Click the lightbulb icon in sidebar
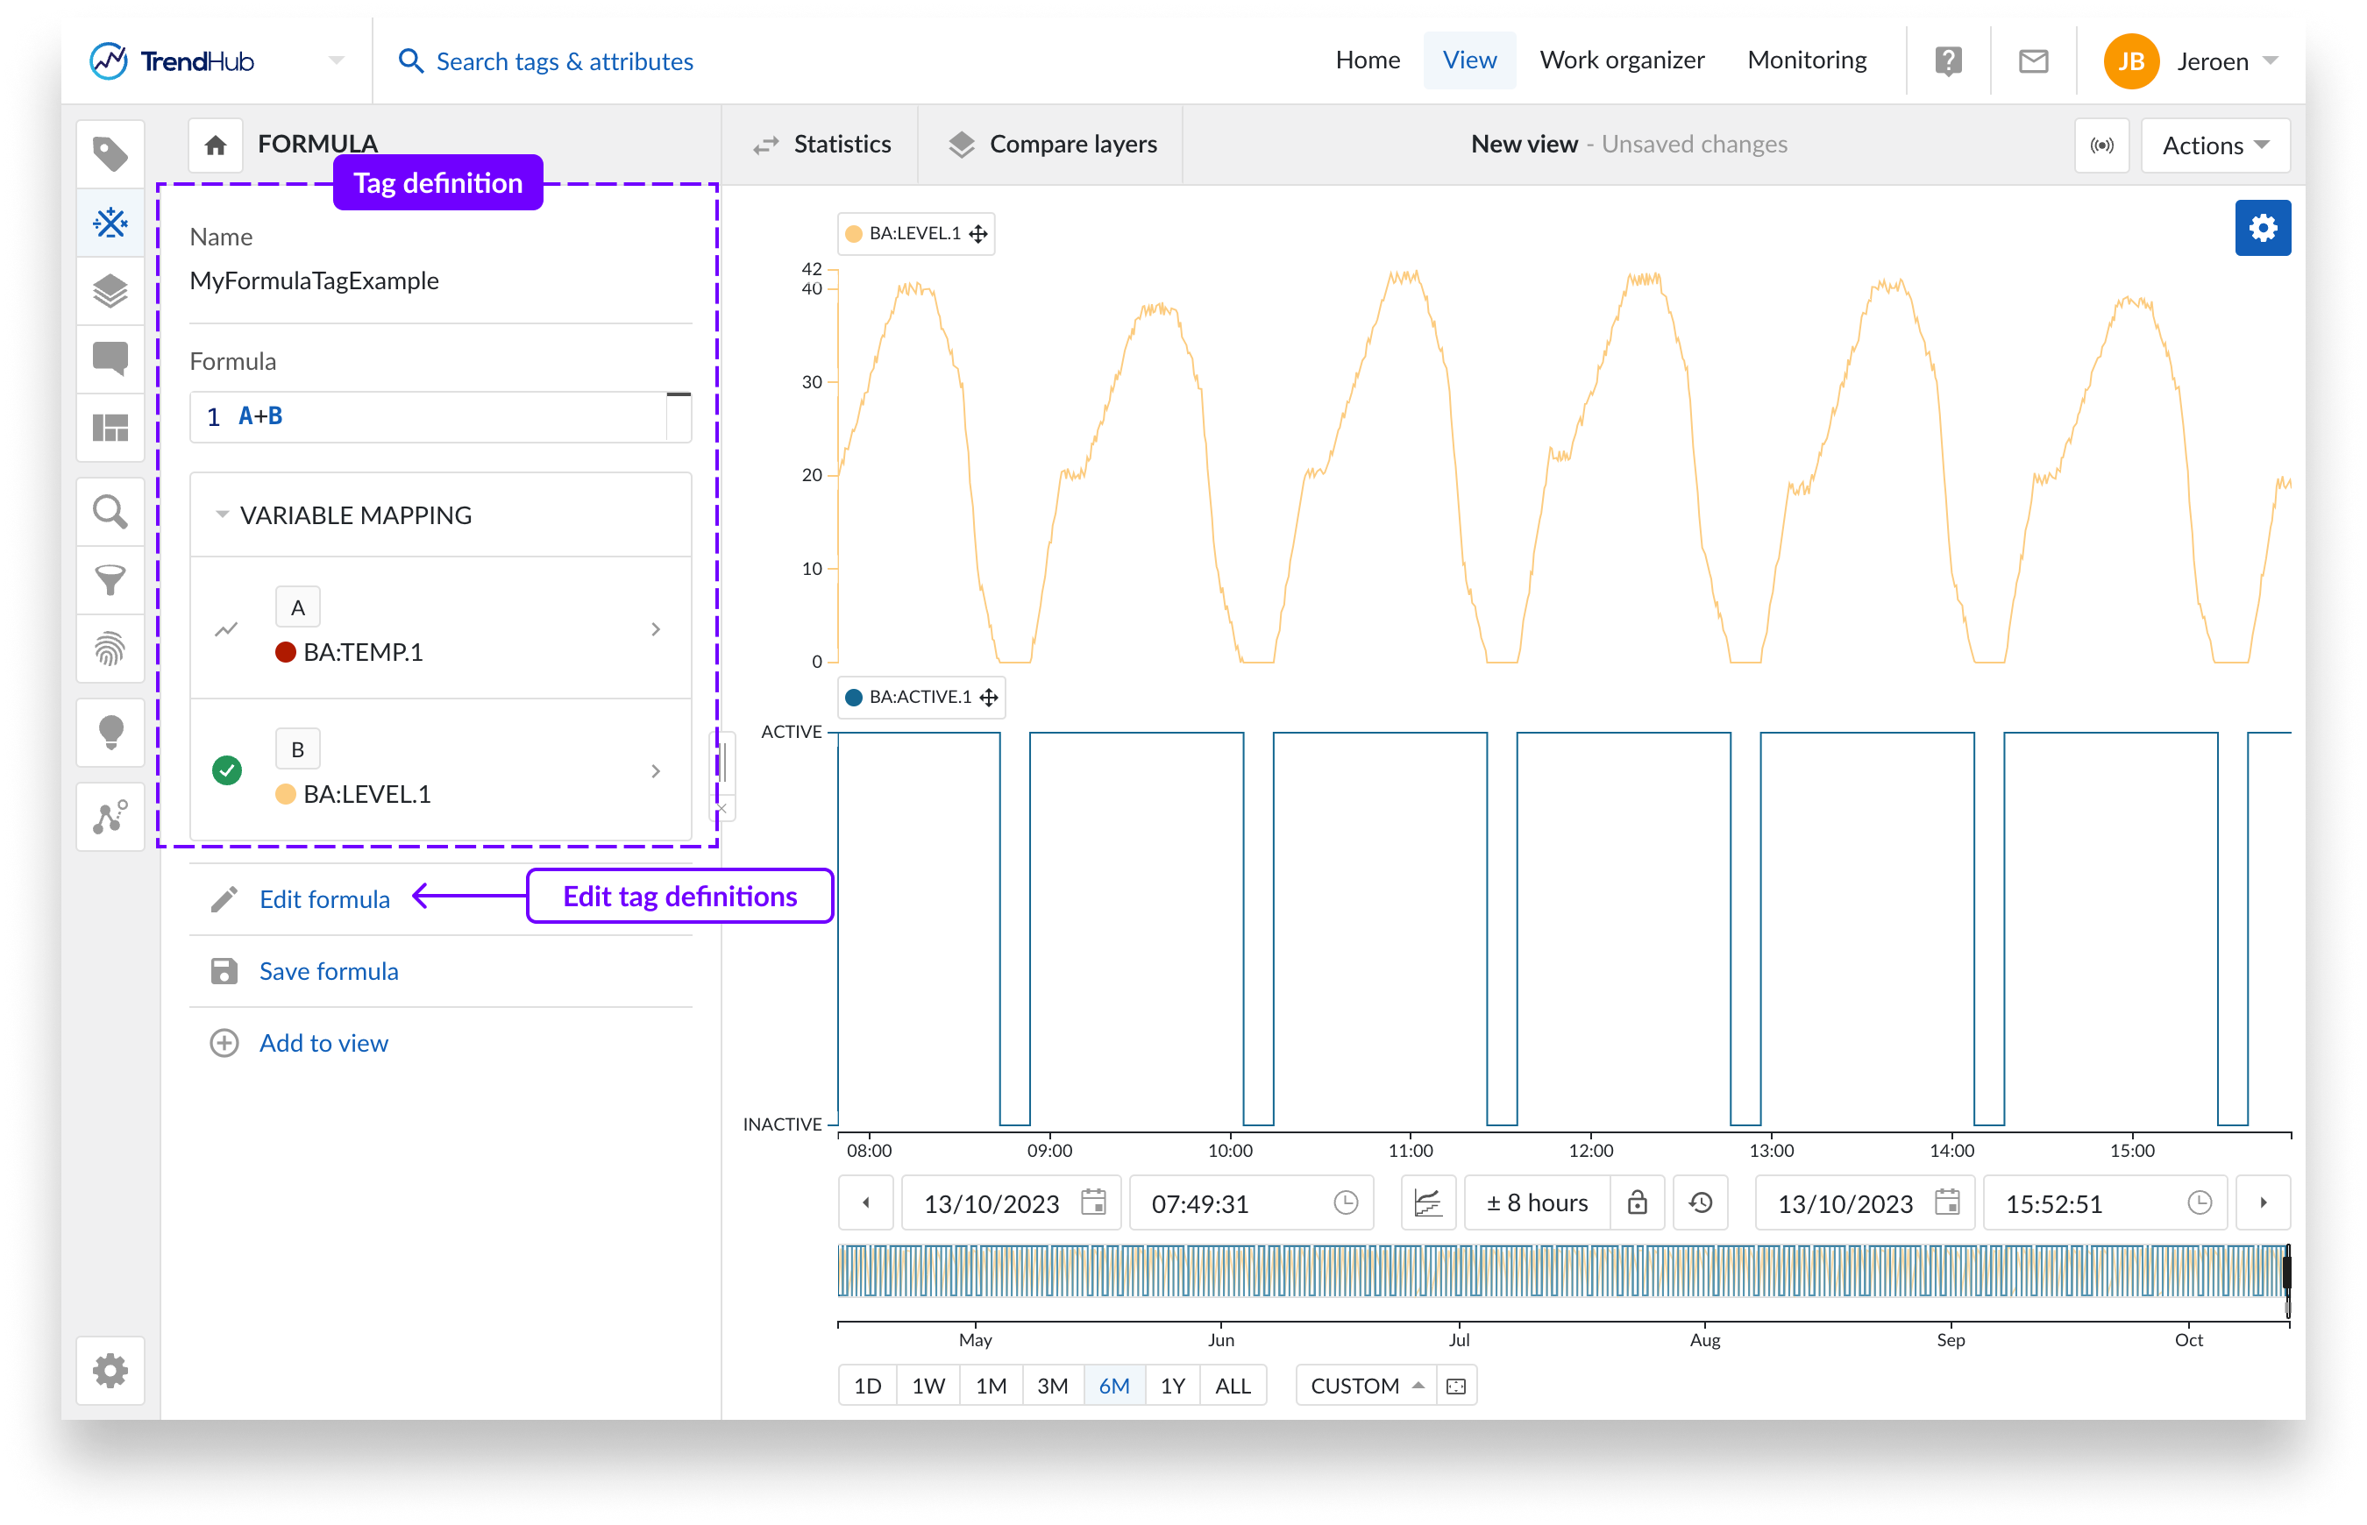This screenshot has width=2367, height=1525. [x=110, y=733]
